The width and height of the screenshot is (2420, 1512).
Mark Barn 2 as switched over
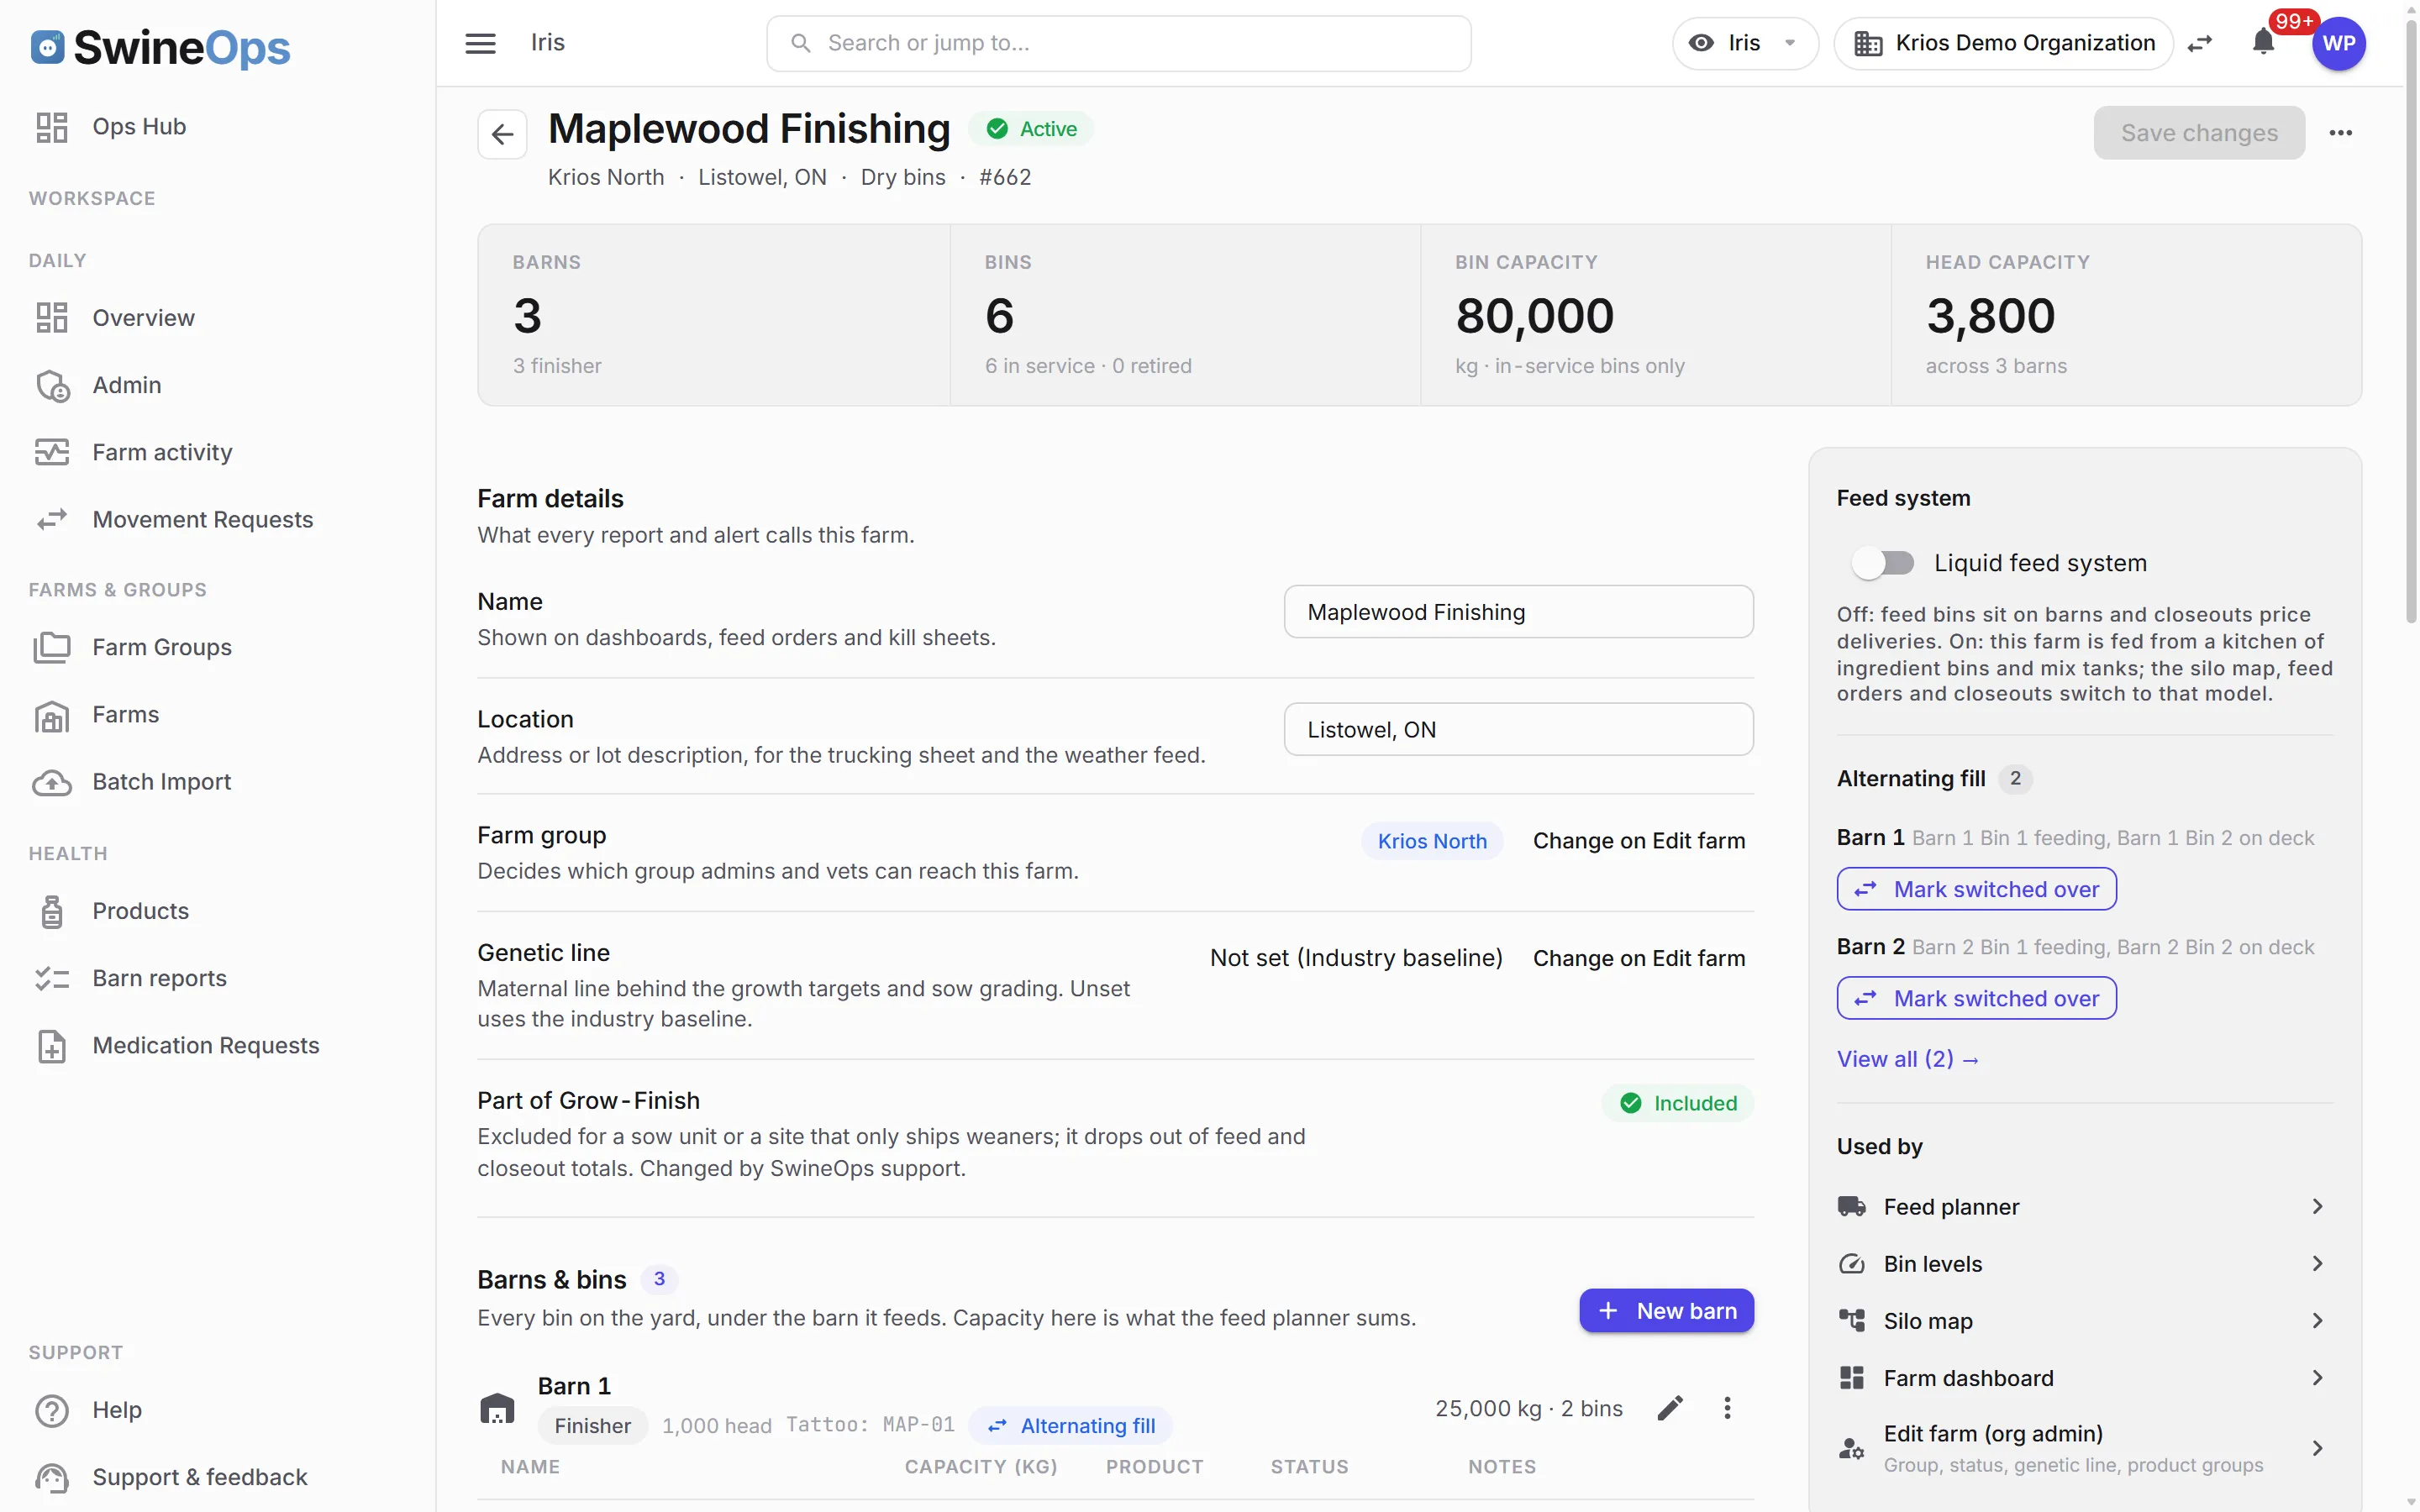1976,998
